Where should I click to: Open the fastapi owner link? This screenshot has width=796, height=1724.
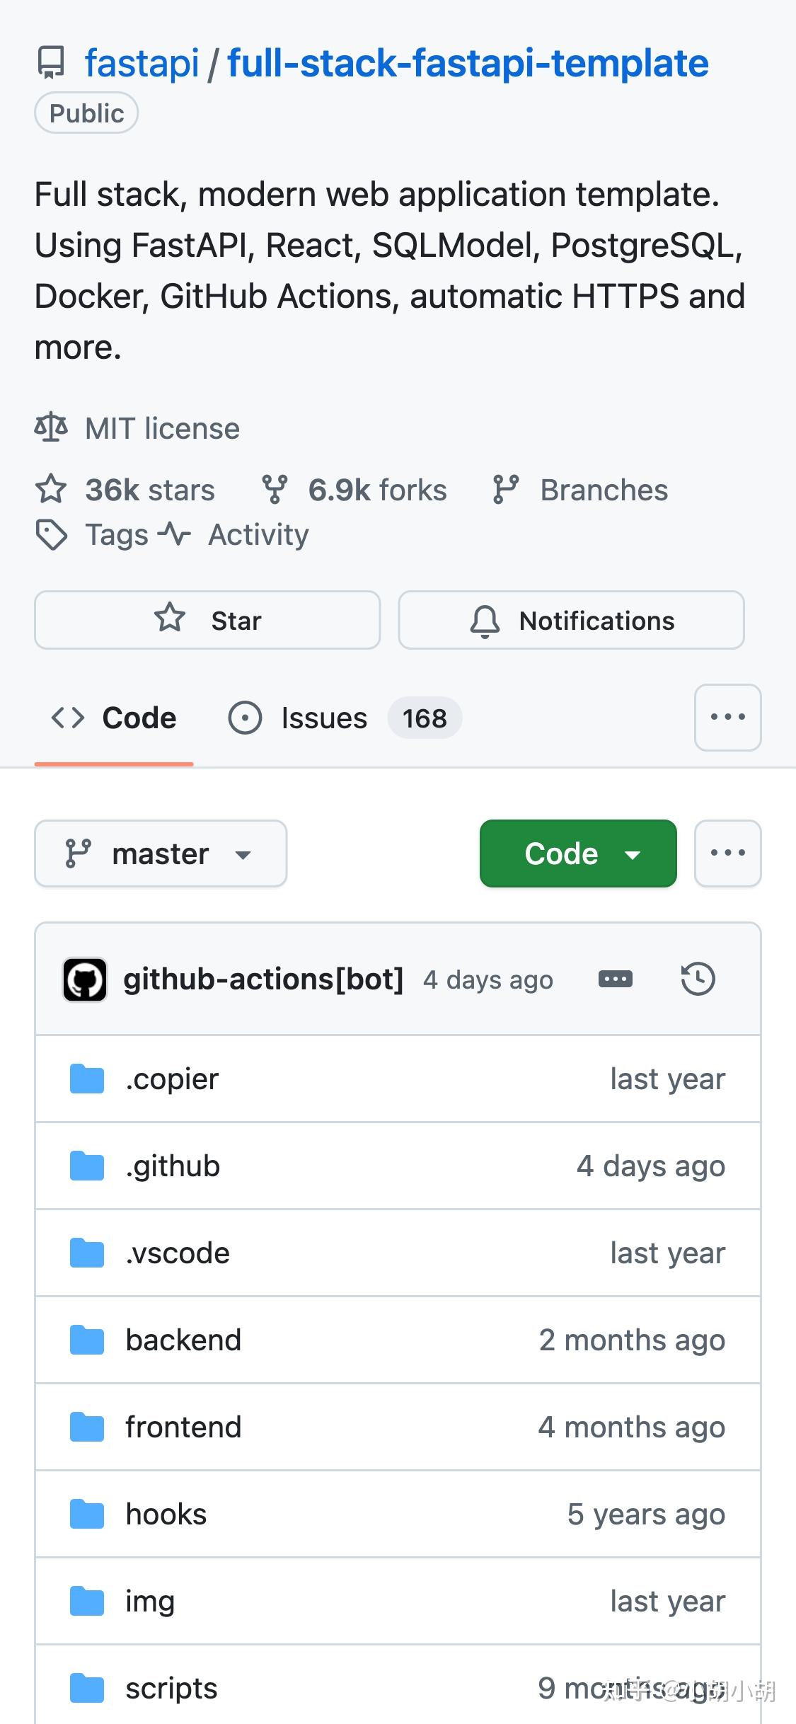142,63
